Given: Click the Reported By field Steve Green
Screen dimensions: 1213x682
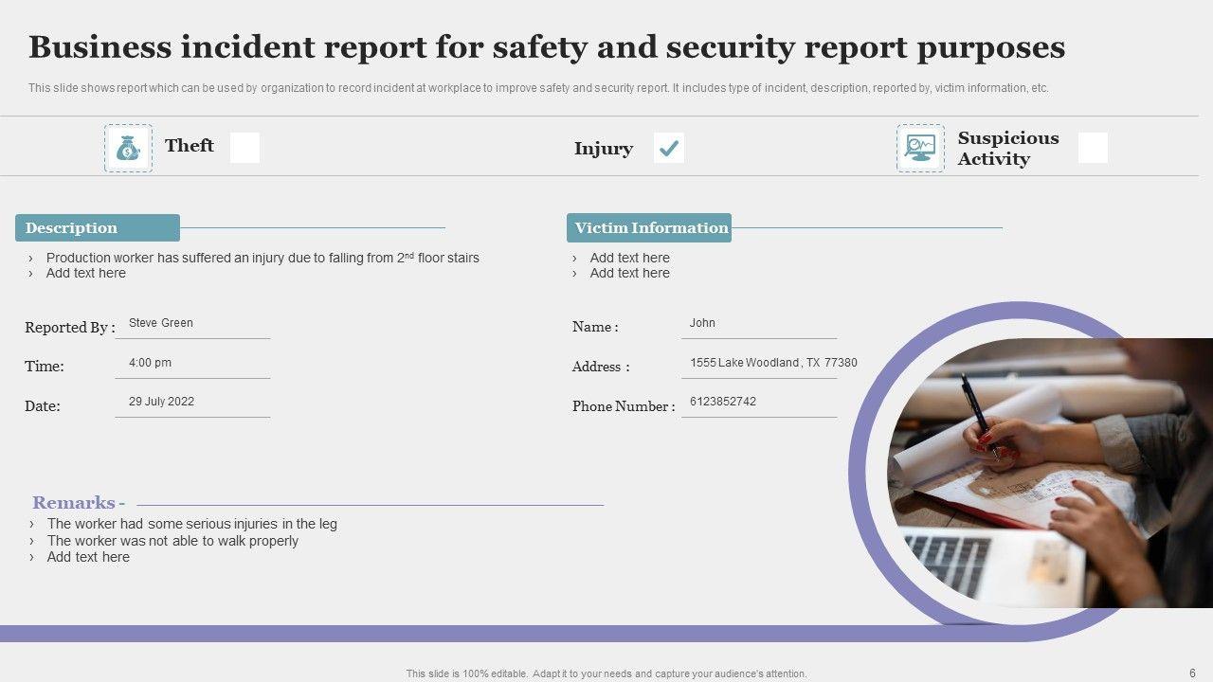Looking at the screenshot, I should point(161,323).
